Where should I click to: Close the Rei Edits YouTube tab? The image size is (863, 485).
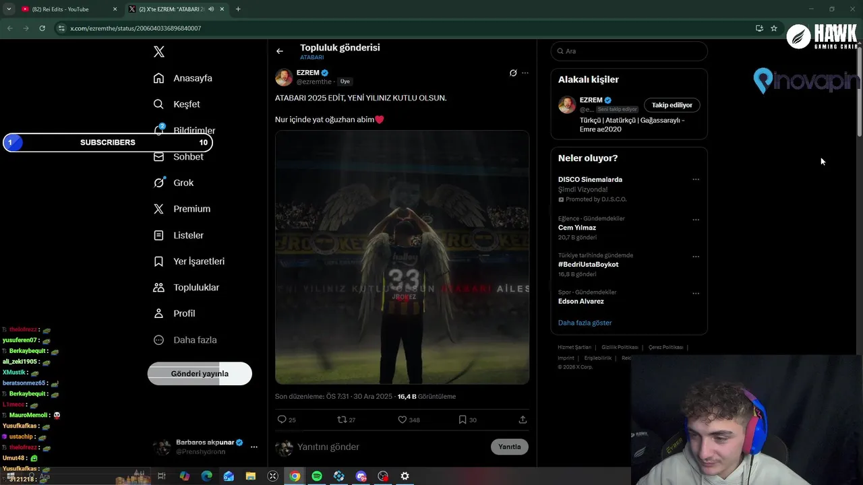[115, 9]
